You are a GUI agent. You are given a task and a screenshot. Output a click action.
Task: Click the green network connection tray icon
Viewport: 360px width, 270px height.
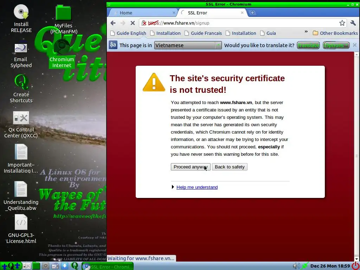(x=305, y=266)
